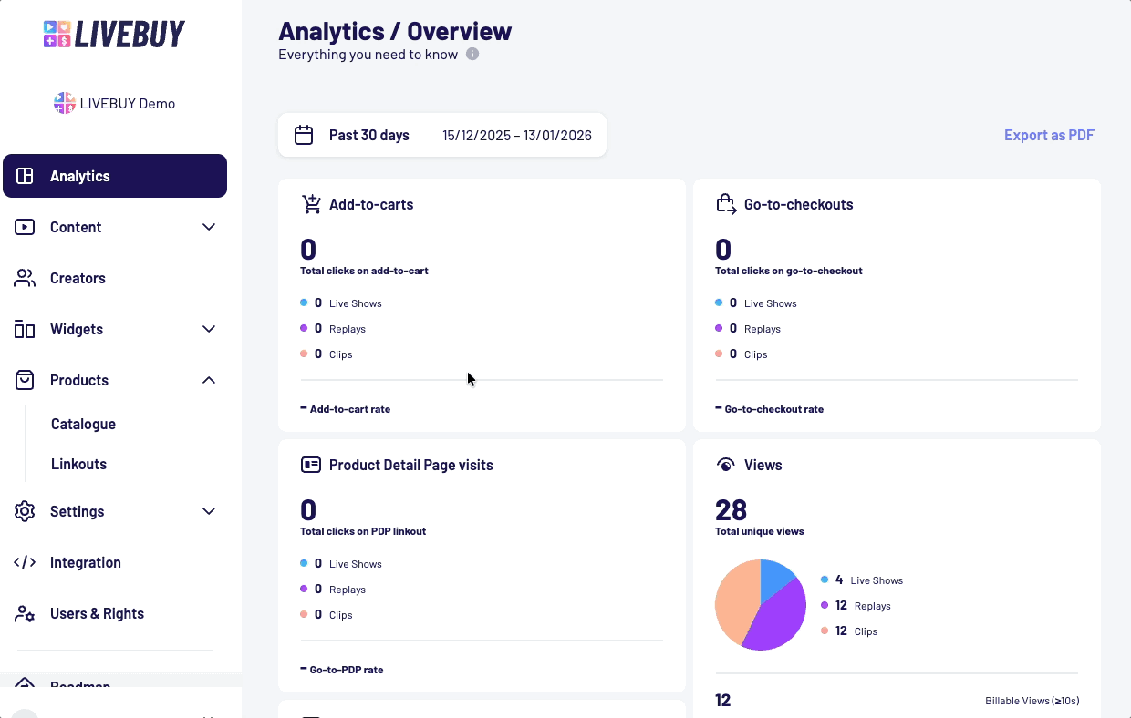Expand the Content menu chevron
1131x718 pixels.
coord(209,227)
